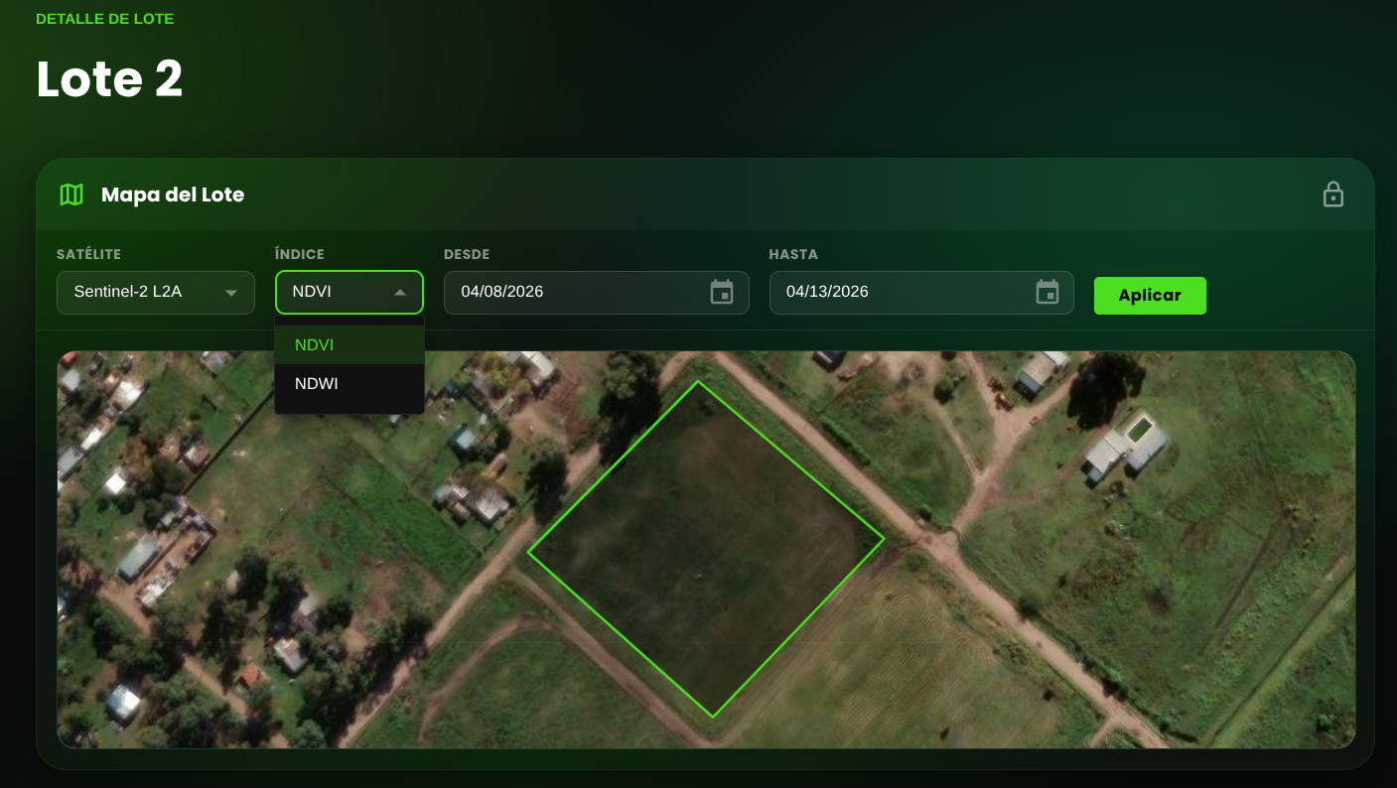
Task: Choose NDWI from the index list
Action: pos(349,383)
